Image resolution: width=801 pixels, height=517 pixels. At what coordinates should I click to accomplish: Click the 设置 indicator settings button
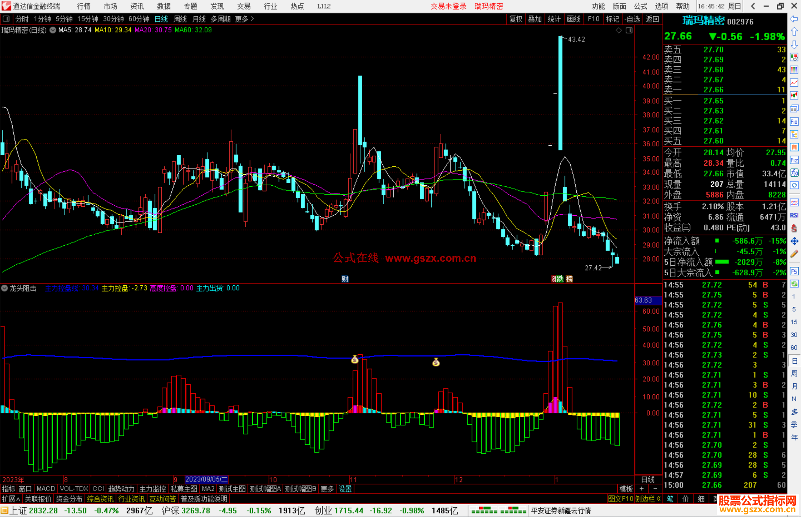coord(345,489)
